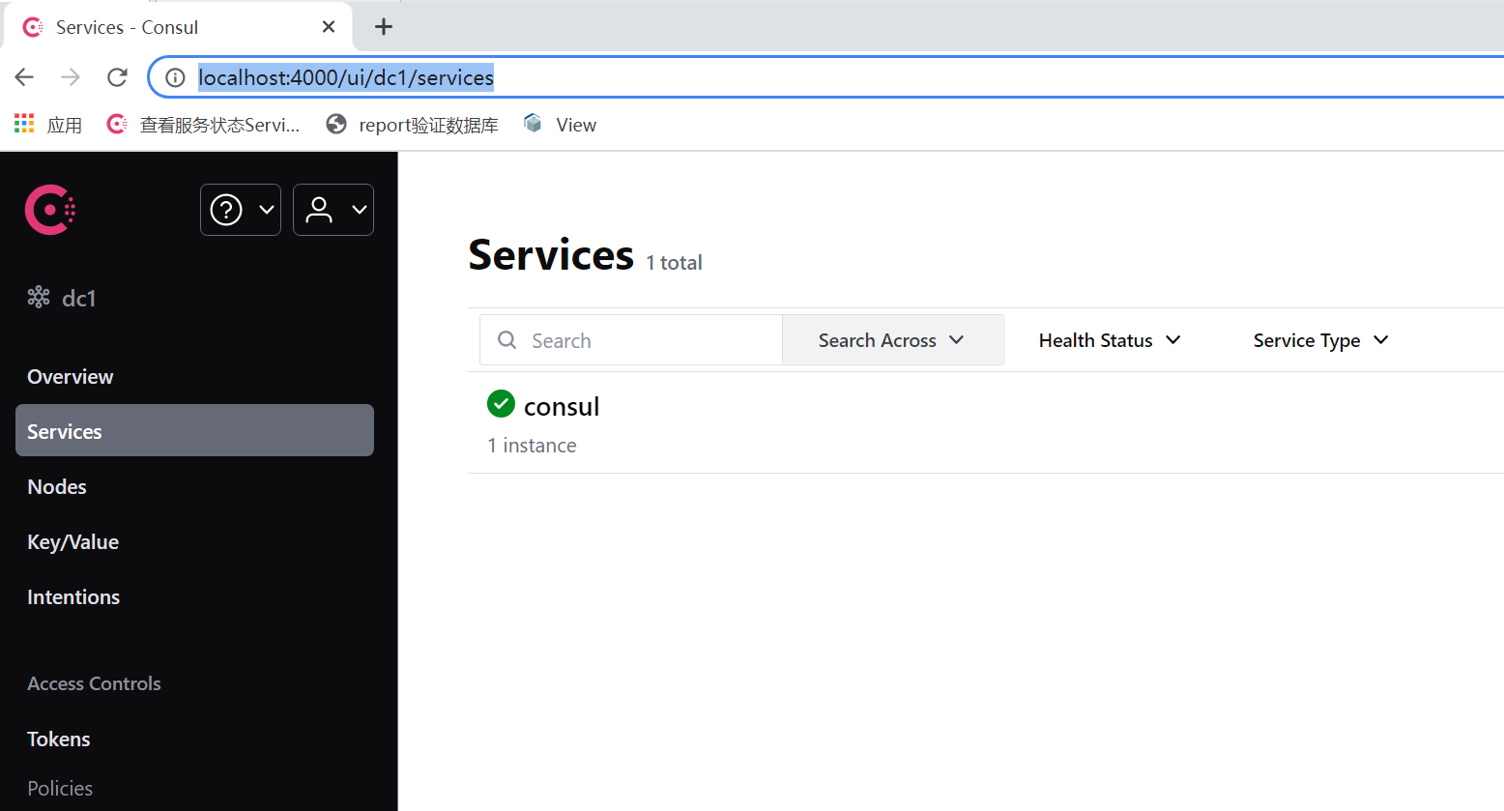The width and height of the screenshot is (1504, 811).
Task: Open the Apps grid bookmark icon
Action: (x=24, y=124)
